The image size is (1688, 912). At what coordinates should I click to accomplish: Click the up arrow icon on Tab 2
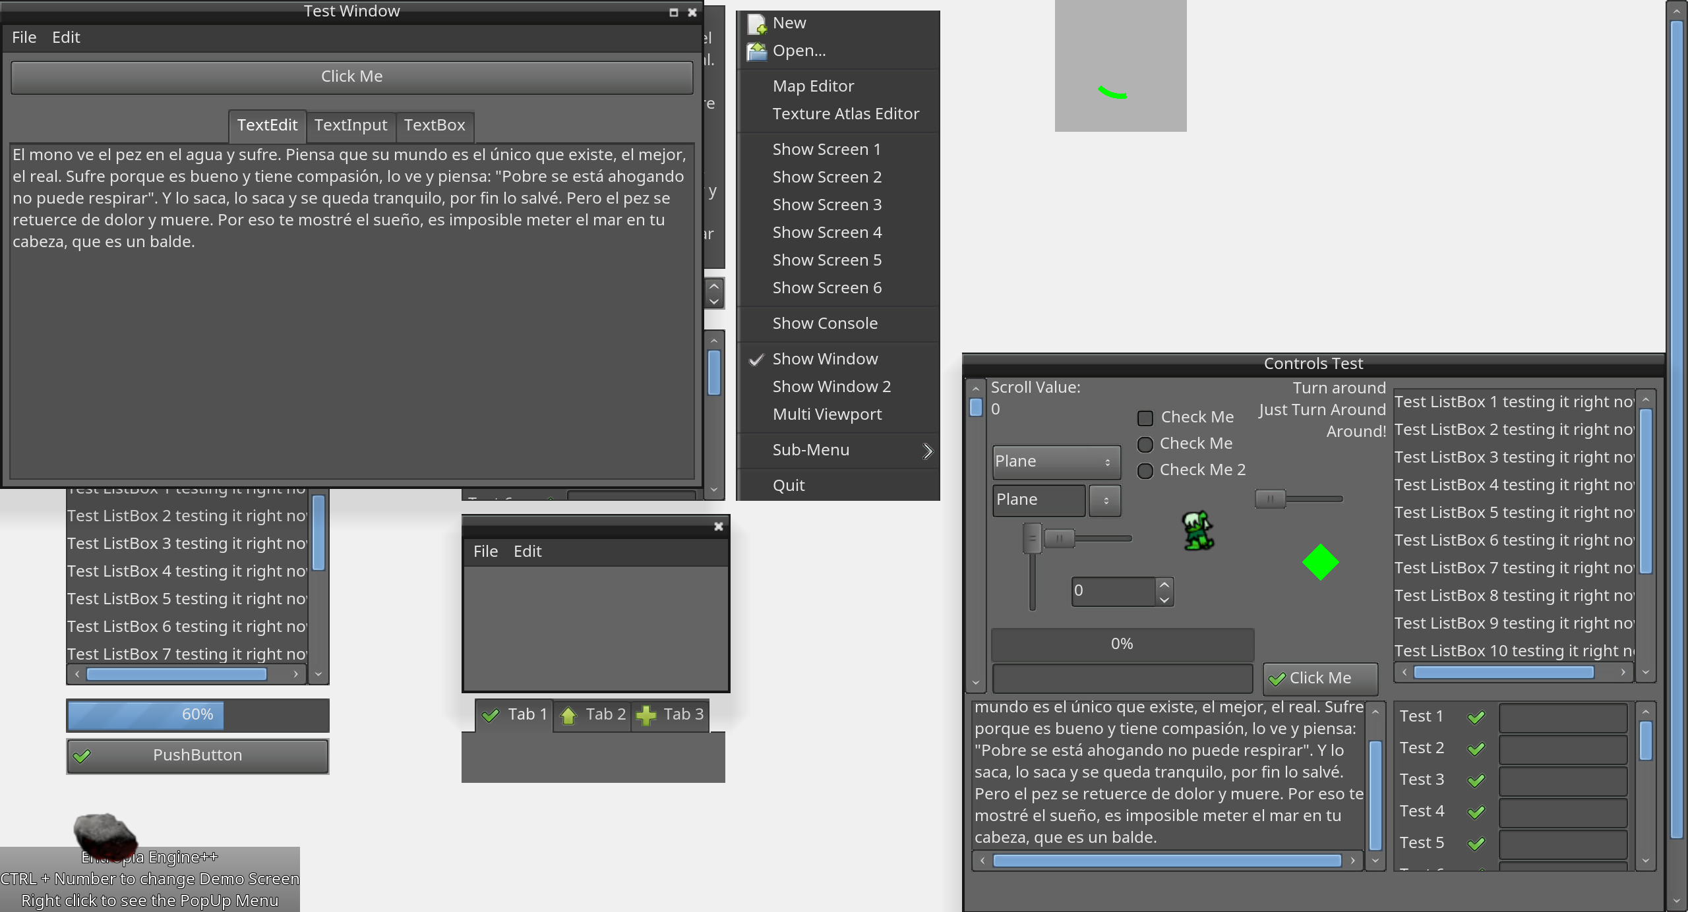(568, 716)
